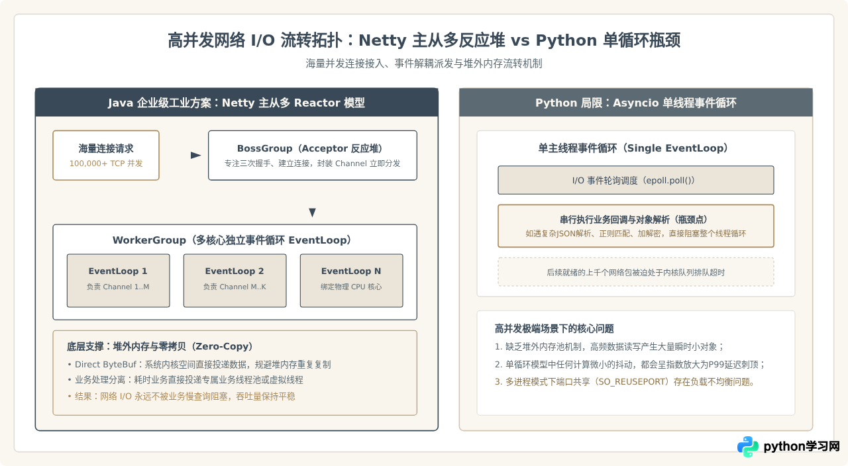848x466 pixels.
Task: Select the I/O 事件轮询调度 epoll box
Action: [636, 180]
